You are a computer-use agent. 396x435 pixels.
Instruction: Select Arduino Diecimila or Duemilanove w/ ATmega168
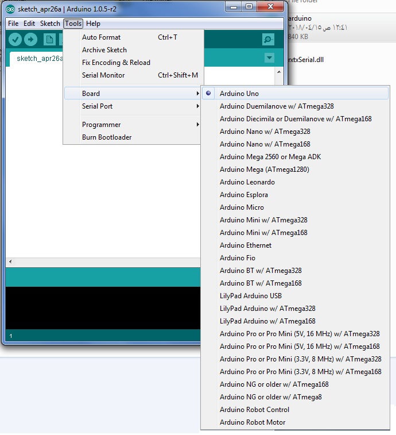tap(295, 119)
